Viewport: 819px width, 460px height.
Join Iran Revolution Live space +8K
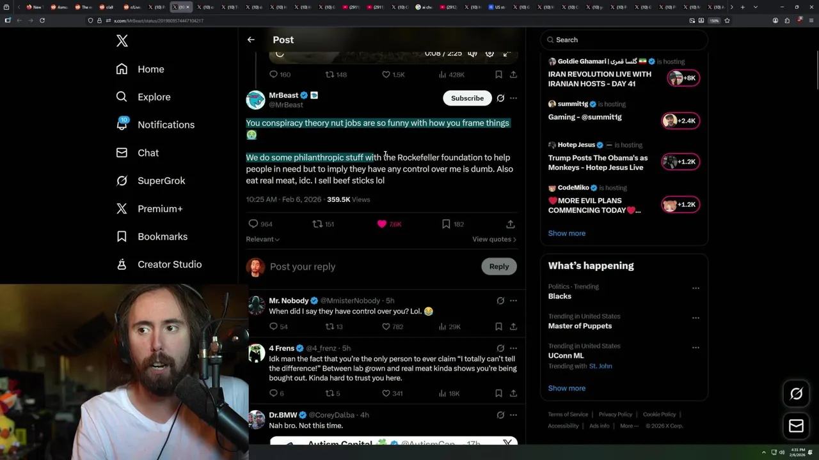[683, 78]
